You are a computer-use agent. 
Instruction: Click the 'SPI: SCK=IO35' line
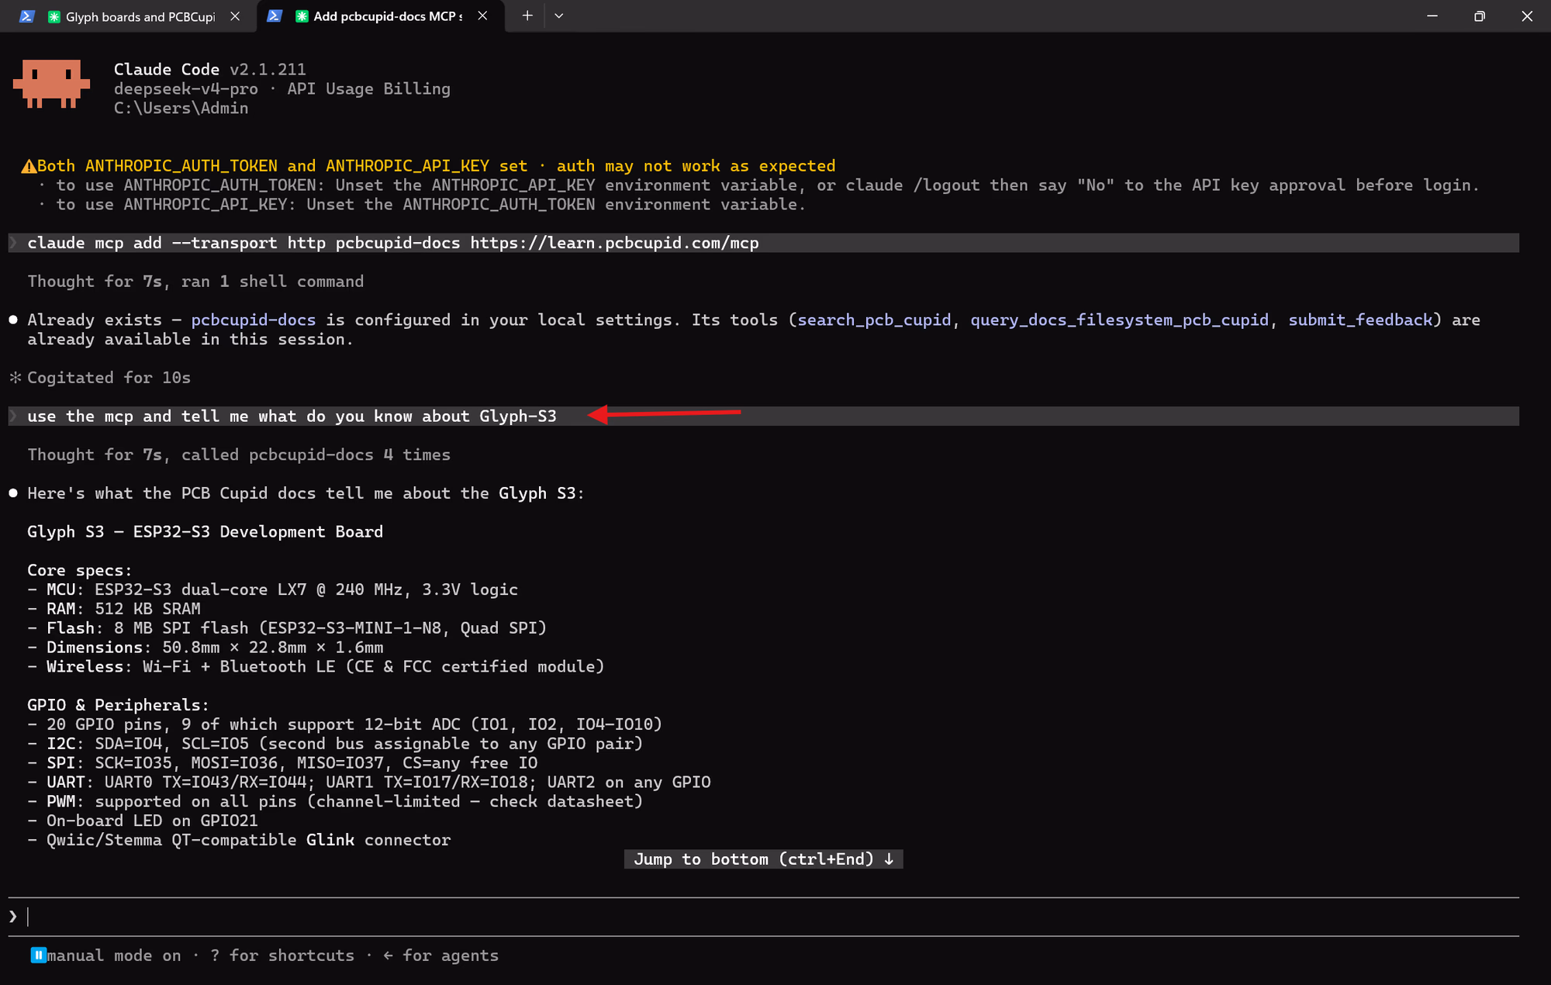282,763
